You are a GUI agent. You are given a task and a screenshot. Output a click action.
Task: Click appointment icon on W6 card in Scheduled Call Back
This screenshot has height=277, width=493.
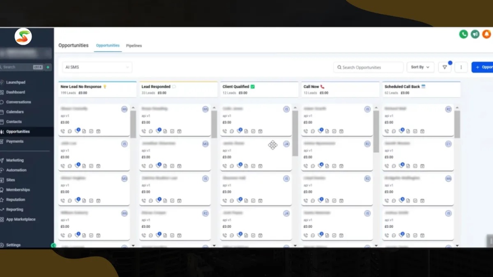click(422, 201)
